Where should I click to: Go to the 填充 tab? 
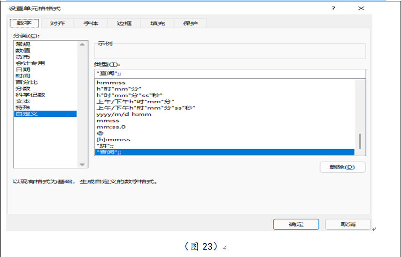(x=157, y=23)
